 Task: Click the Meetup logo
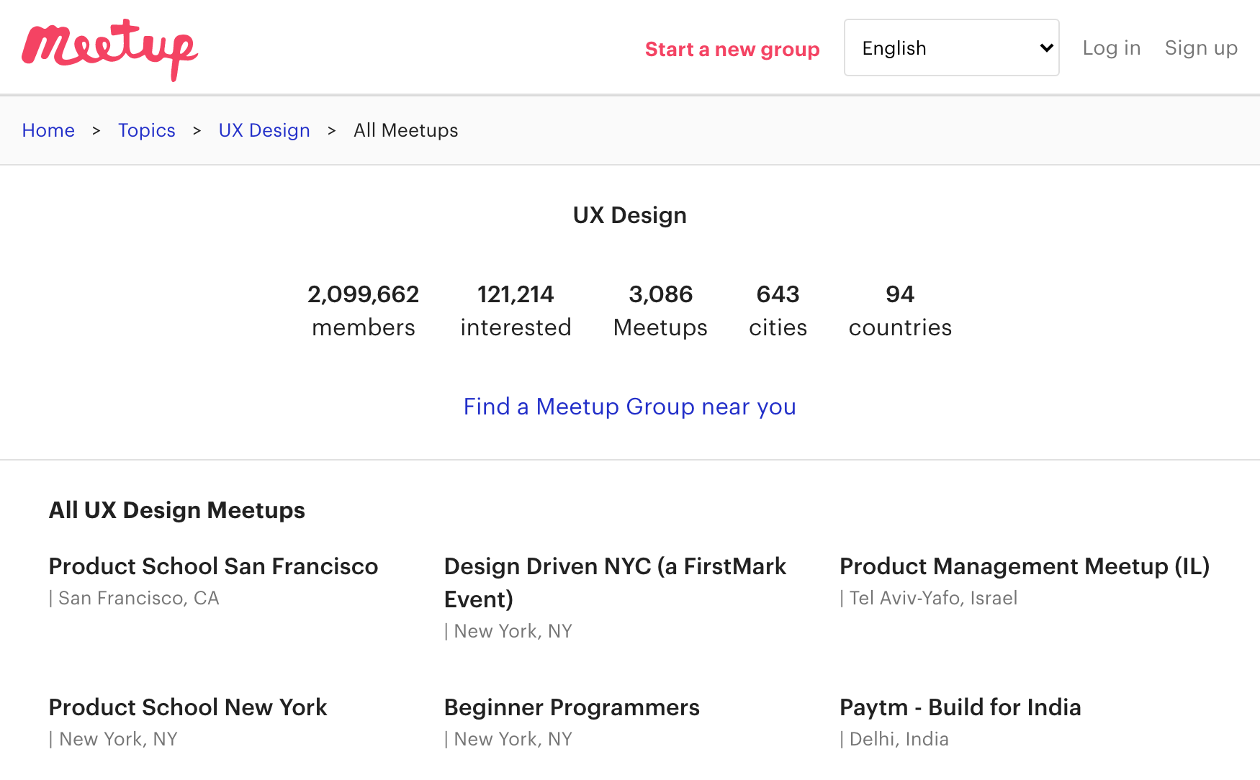click(x=109, y=49)
